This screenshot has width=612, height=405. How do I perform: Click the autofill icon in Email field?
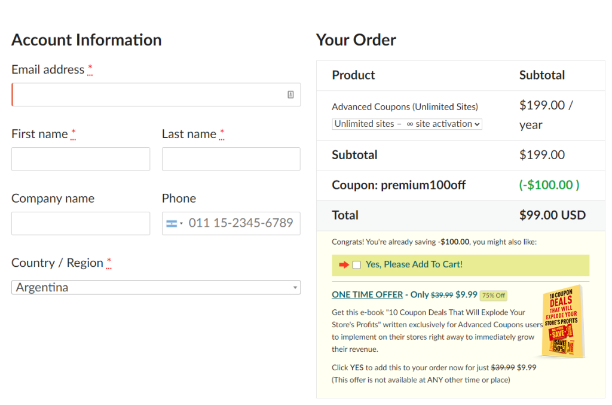290,95
